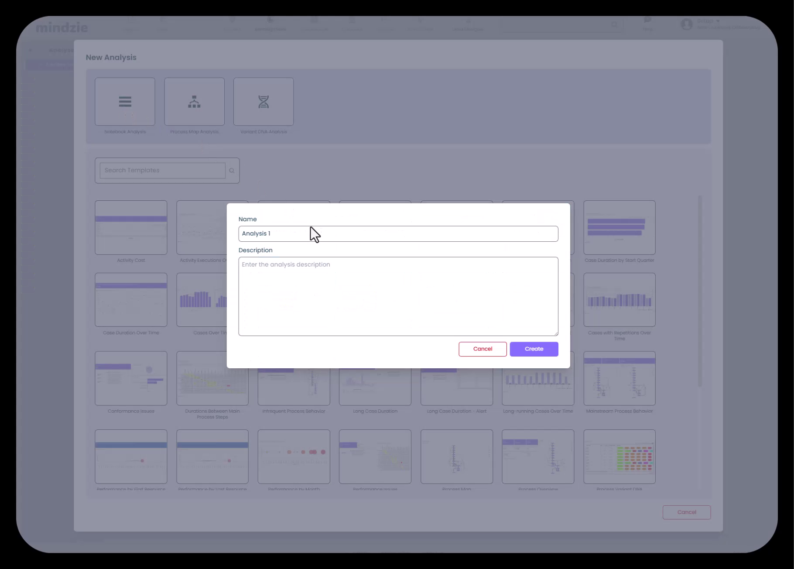Screen dimensions: 794x569
Task: Click the help speech bubble icon
Action: (647, 20)
